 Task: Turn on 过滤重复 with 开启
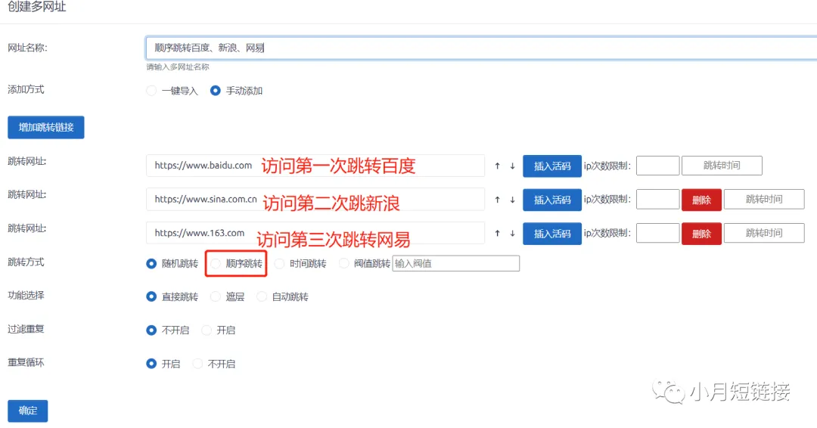pyautogui.click(x=207, y=330)
